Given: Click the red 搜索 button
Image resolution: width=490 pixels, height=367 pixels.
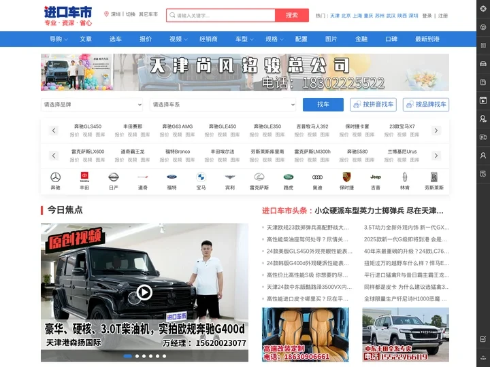Looking at the screenshot, I should 292,15.
